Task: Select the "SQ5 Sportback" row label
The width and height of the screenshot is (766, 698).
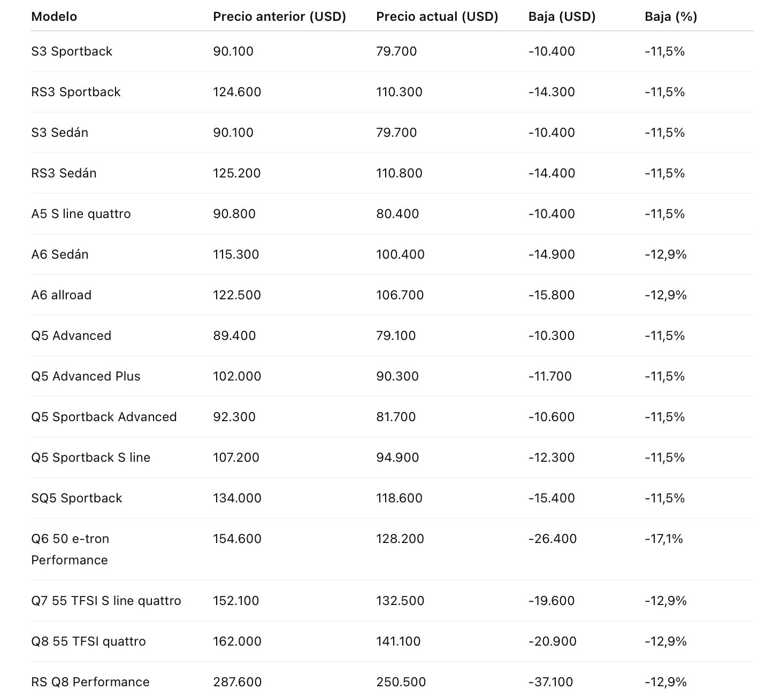Action: click(x=76, y=498)
